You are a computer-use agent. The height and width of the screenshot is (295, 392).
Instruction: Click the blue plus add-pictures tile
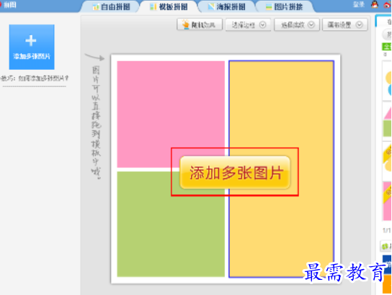(x=32, y=47)
